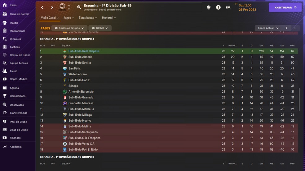Image resolution: width=305 pixels, height=171 pixels.
Task: Open the Jogos dropdown menu
Action: coord(68,18)
